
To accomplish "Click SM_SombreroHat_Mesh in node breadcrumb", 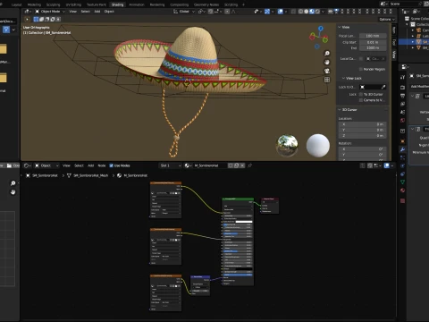I will [x=91, y=175].
